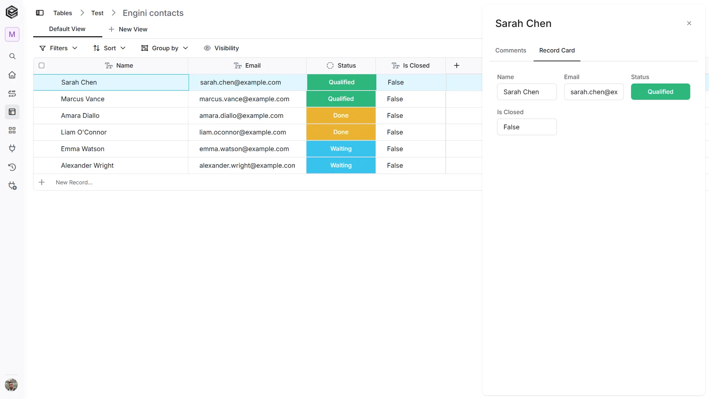The width and height of the screenshot is (709, 399).
Task: Expand the Group by dropdown
Action: point(165,48)
